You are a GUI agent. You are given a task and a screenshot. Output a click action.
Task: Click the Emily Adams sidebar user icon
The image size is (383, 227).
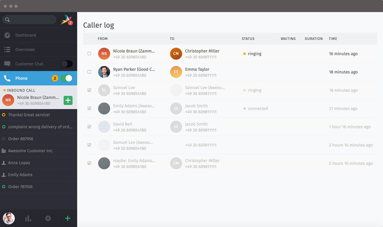[4, 175]
